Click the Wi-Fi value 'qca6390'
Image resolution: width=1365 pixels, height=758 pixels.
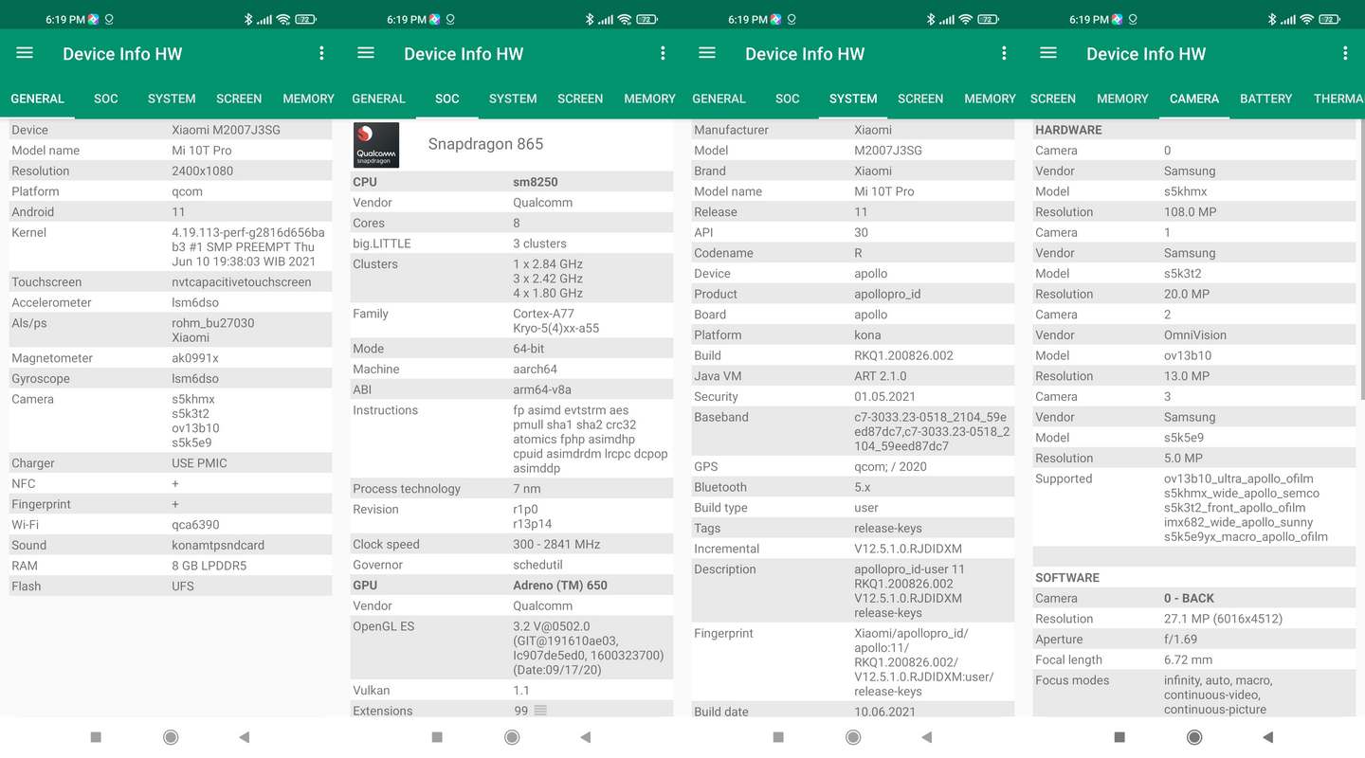pyautogui.click(x=195, y=525)
